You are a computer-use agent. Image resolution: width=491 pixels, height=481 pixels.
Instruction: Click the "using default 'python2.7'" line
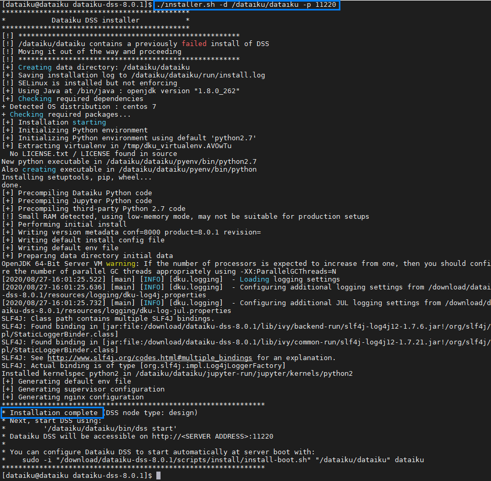129,138
